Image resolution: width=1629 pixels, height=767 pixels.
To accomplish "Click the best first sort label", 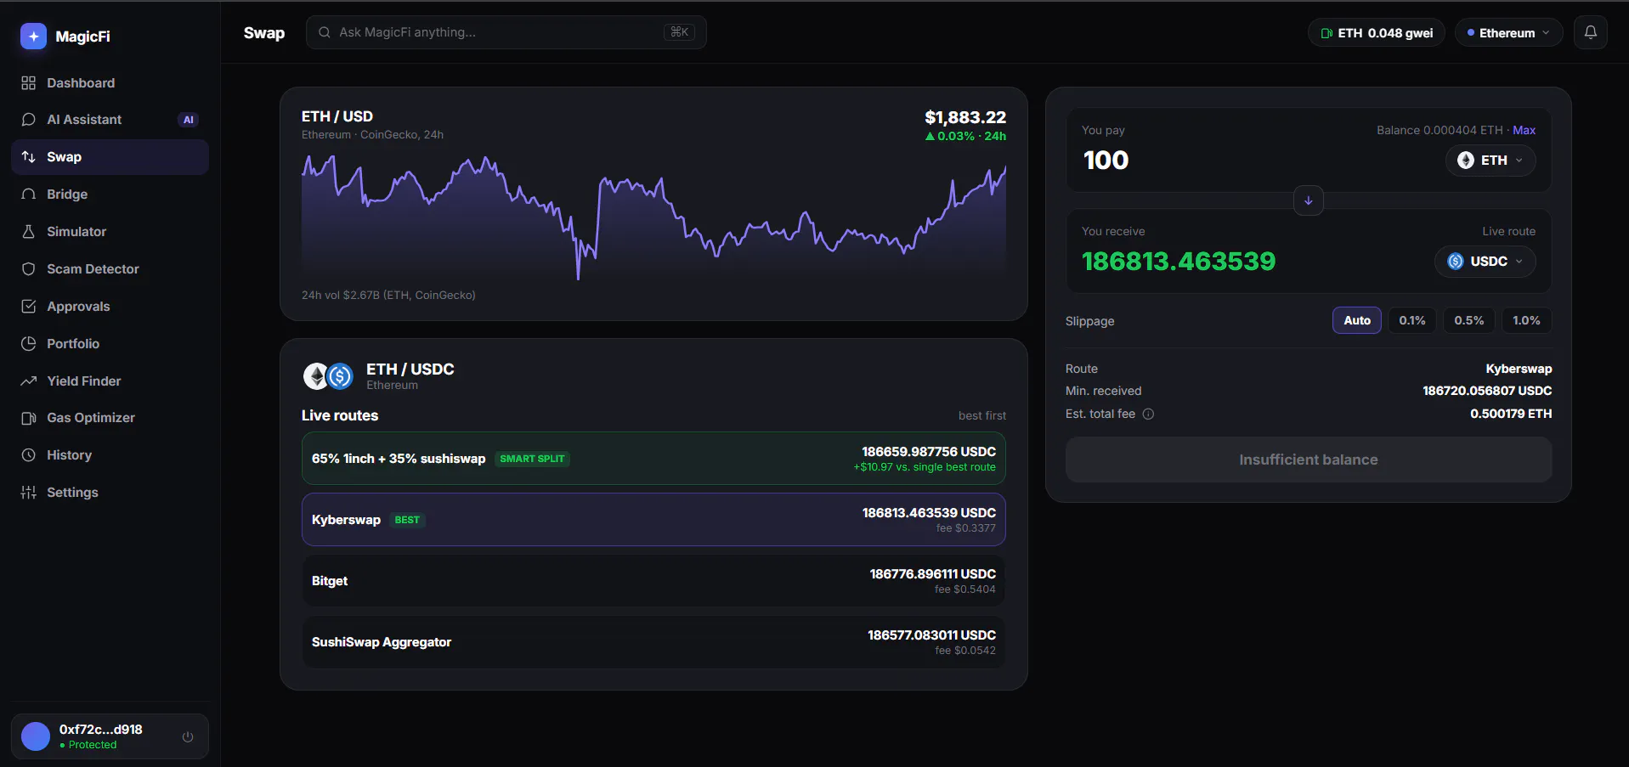I will (x=982, y=415).
